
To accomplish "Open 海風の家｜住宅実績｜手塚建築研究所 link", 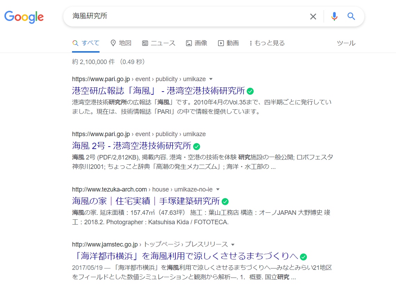I will tap(146, 201).
